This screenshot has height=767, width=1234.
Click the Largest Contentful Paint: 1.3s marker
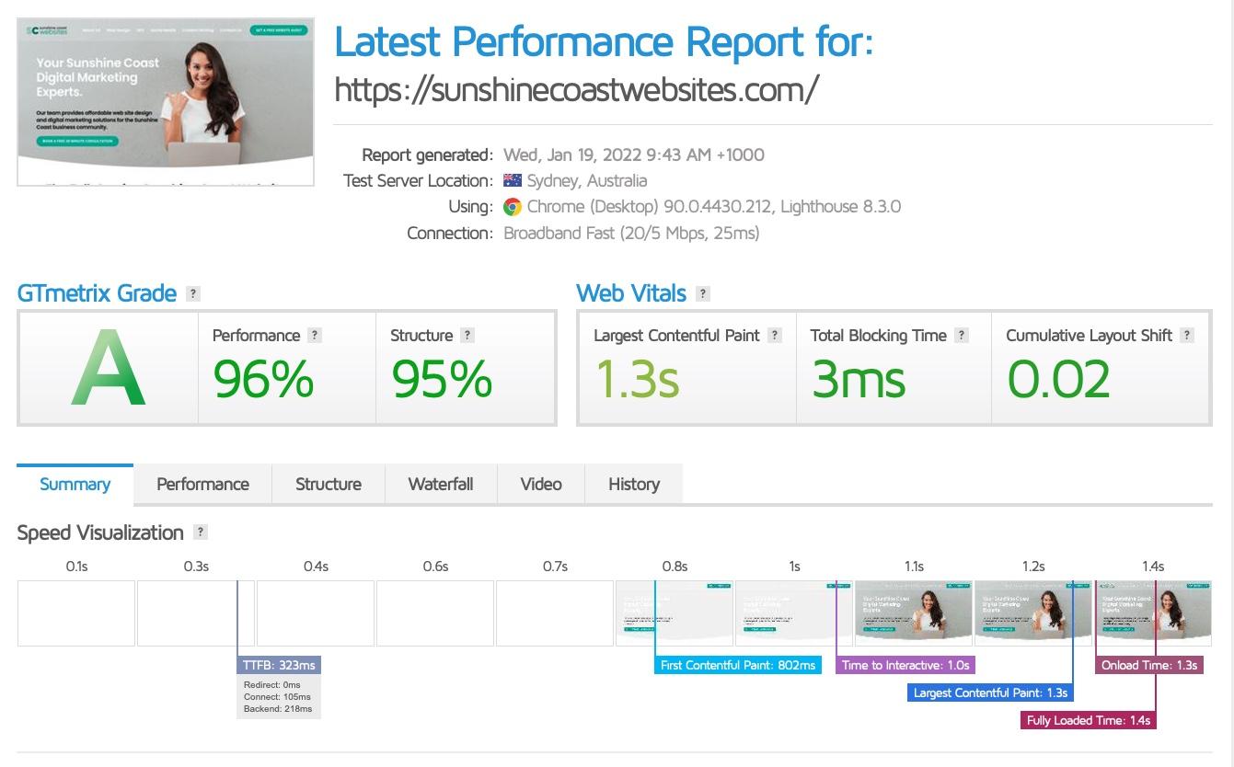990,693
